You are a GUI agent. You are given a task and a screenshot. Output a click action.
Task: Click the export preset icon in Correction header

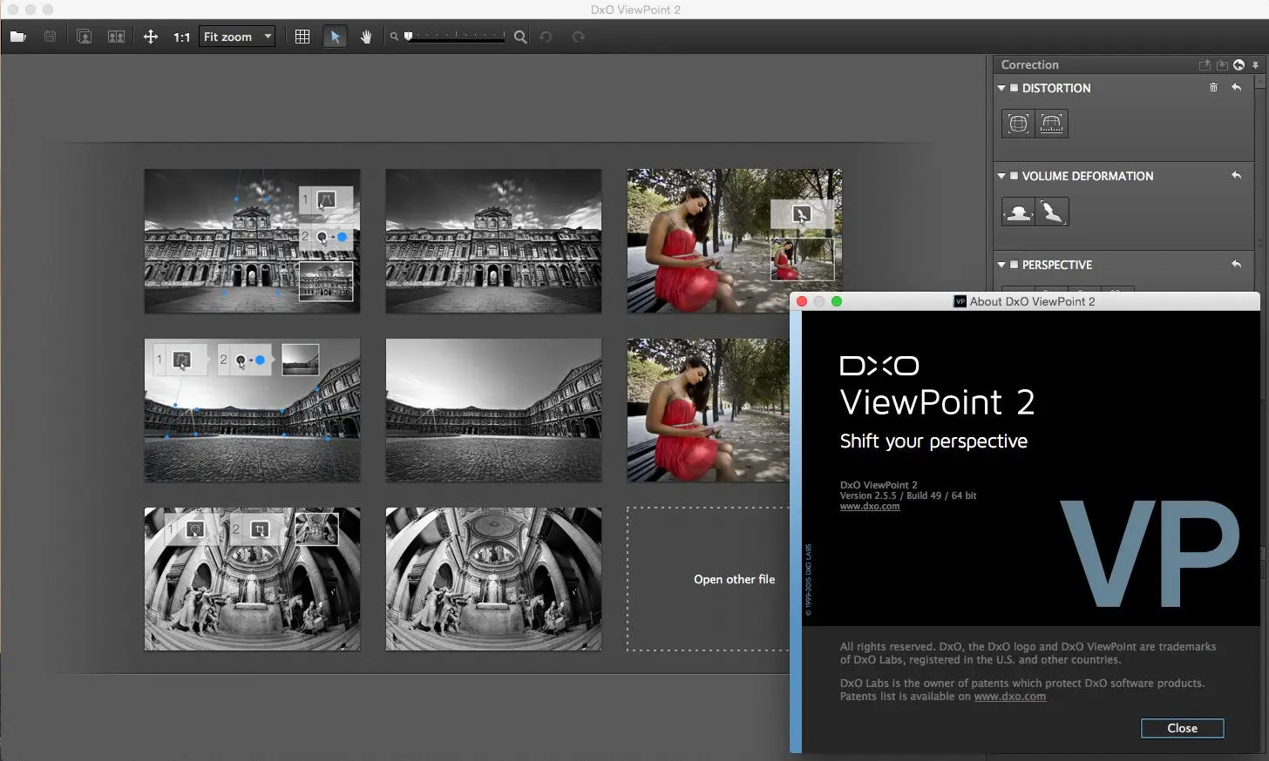pos(1205,64)
